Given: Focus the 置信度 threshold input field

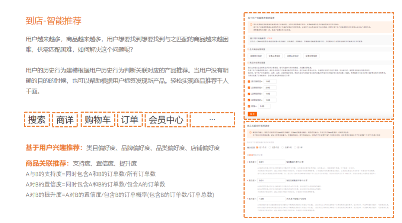Looking at the screenshot, I should tap(271, 180).
